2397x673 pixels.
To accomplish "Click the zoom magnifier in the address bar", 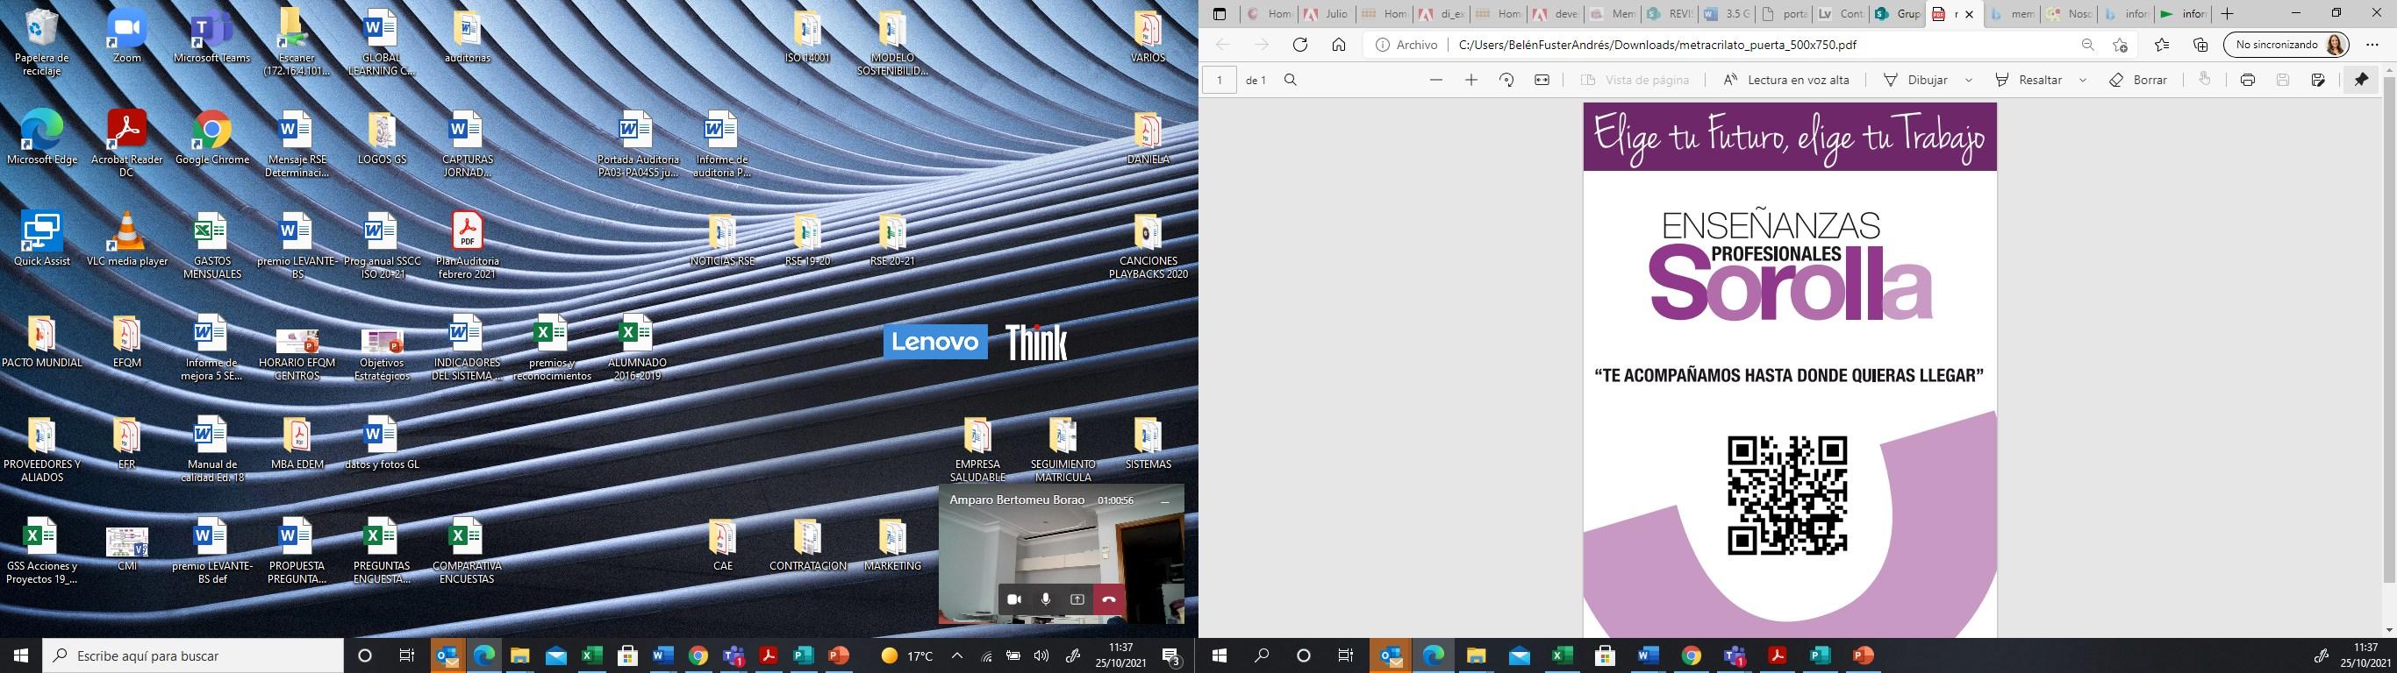I will (2087, 45).
